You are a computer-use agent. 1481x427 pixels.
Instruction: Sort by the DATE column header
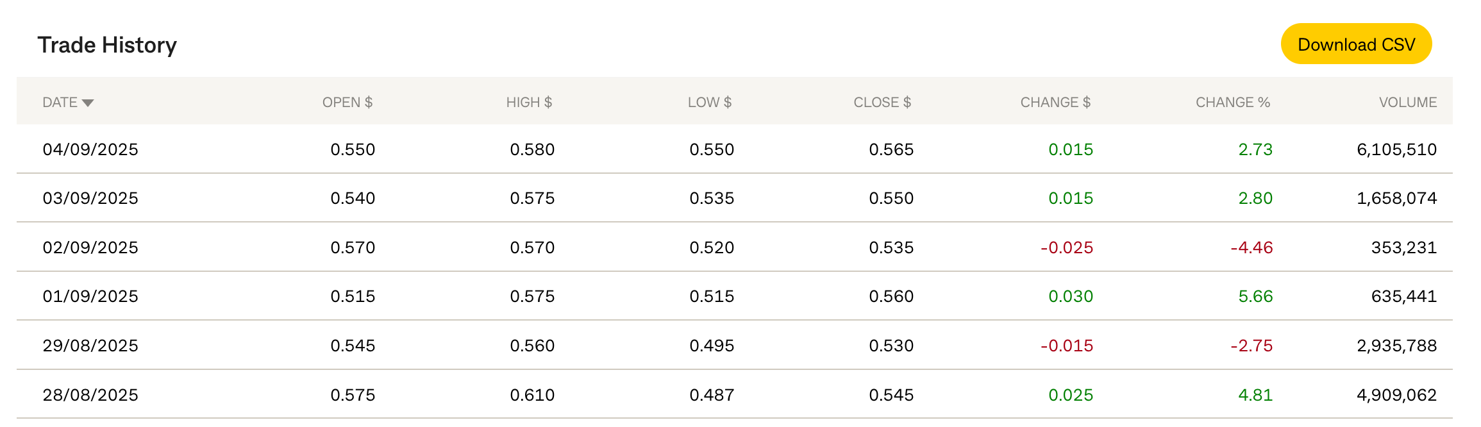pyautogui.click(x=60, y=103)
